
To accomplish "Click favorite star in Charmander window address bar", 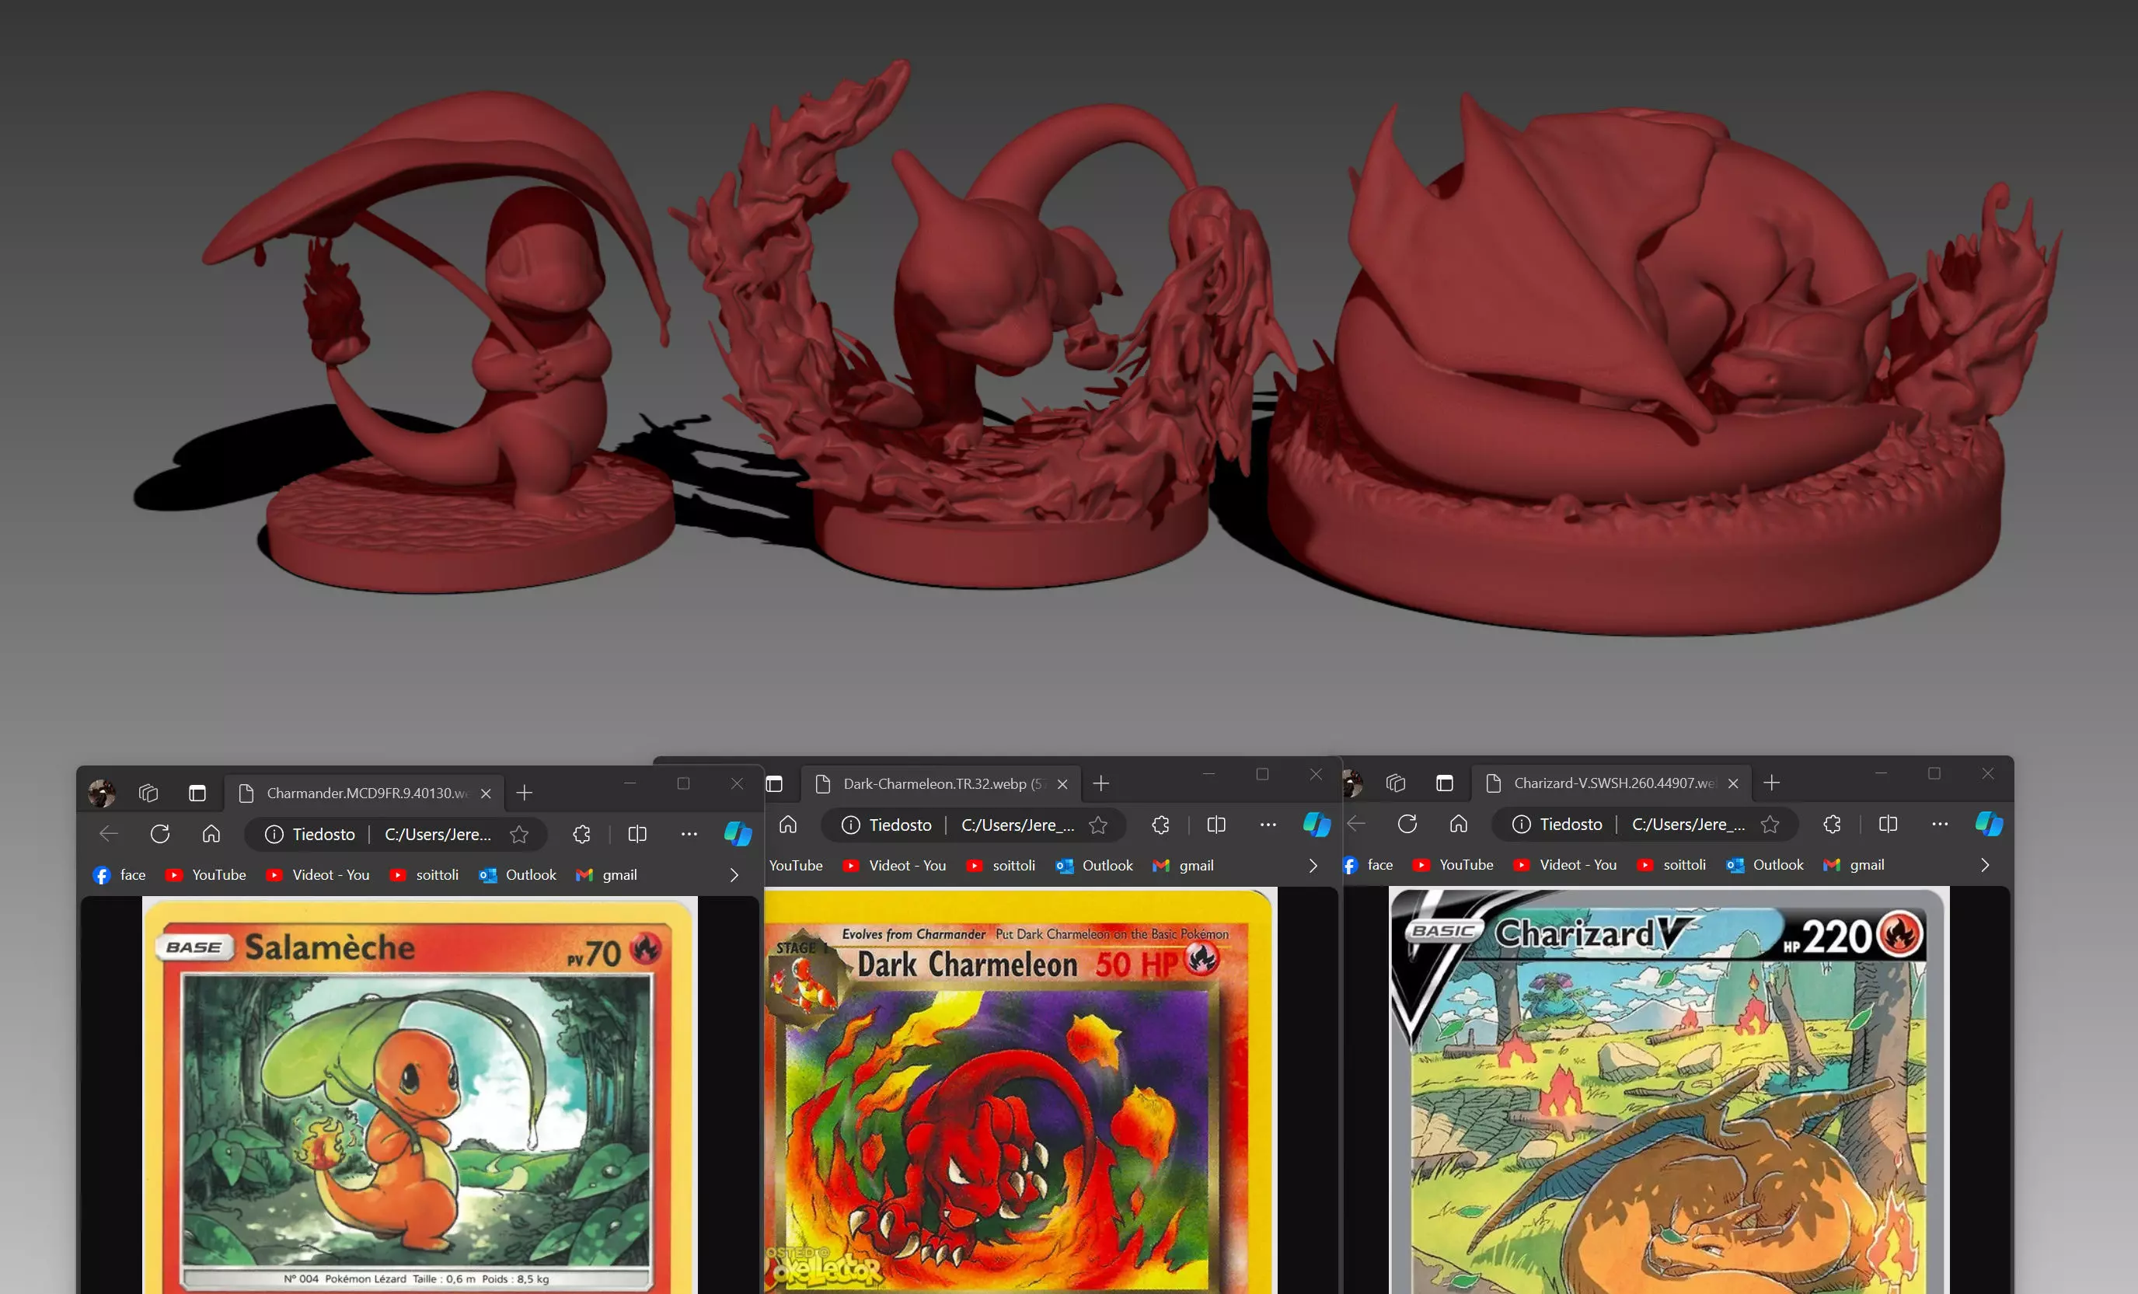I will [x=519, y=834].
